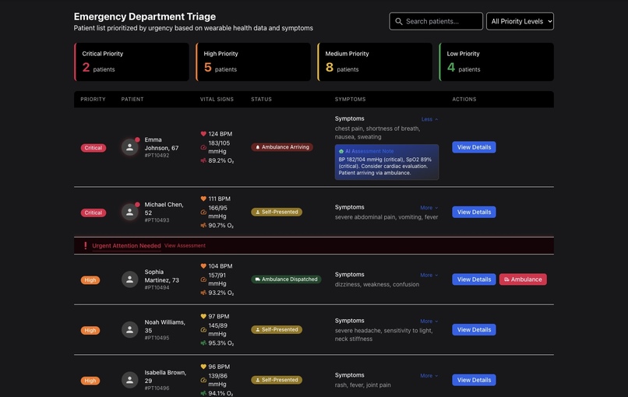The image size is (628, 397).
Task: Click person icon in Michael Chen's Self-Presented badge
Action: 258,212
